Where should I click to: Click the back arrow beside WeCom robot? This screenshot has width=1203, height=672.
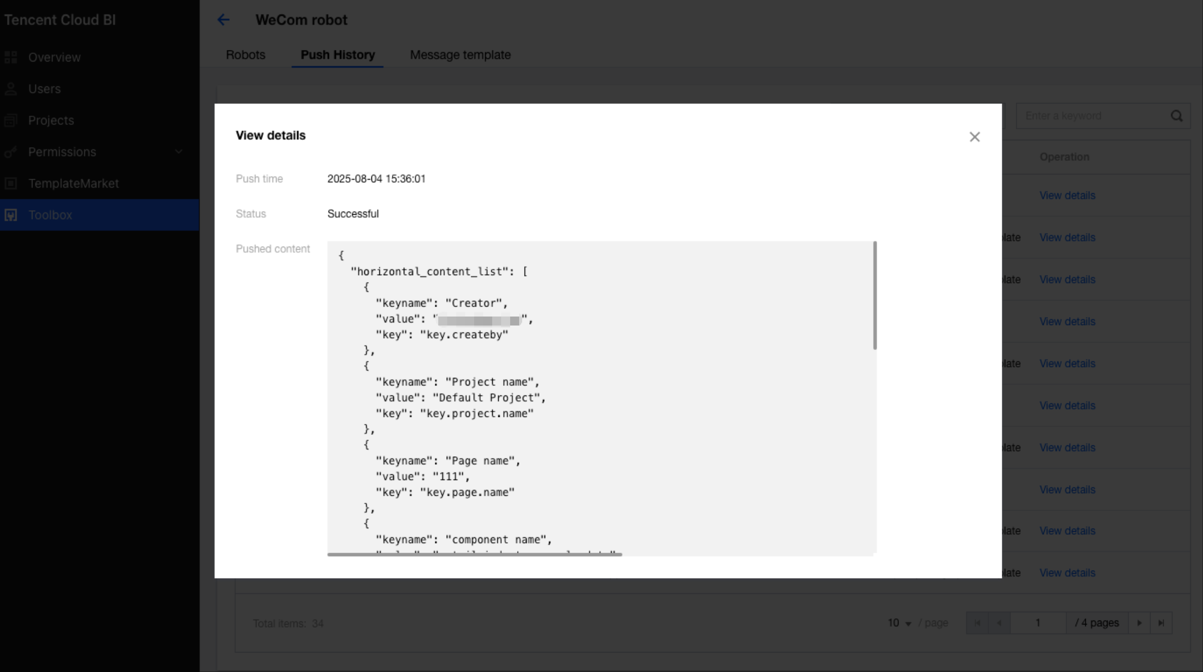point(223,20)
